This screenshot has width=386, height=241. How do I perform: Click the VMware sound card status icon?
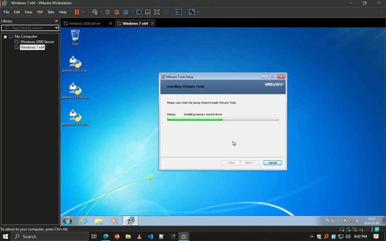(361, 230)
